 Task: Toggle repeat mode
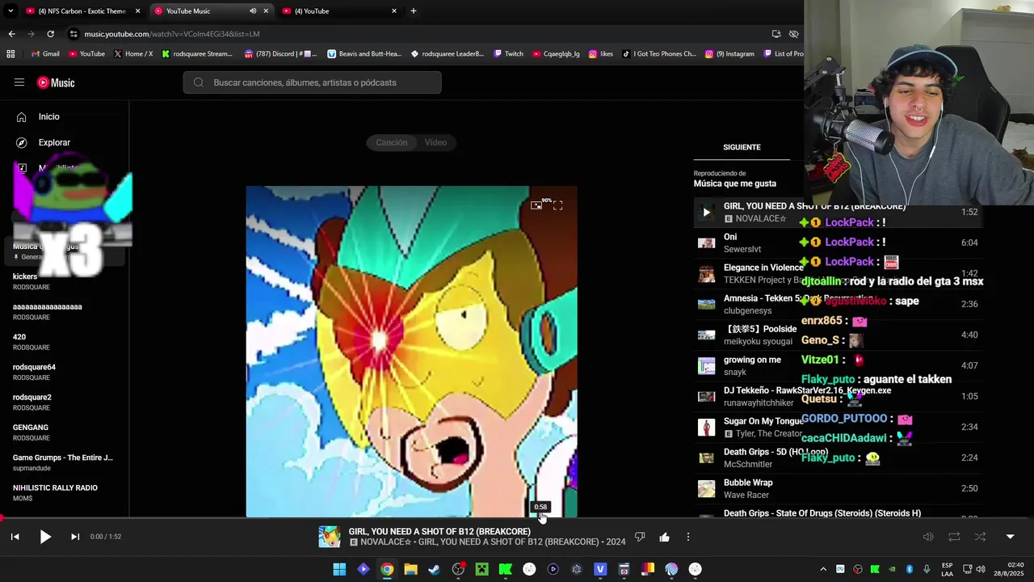[x=954, y=537]
